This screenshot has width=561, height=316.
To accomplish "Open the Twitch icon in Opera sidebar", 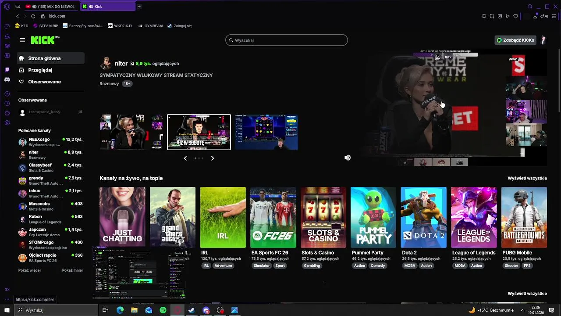I will tap(7, 70).
